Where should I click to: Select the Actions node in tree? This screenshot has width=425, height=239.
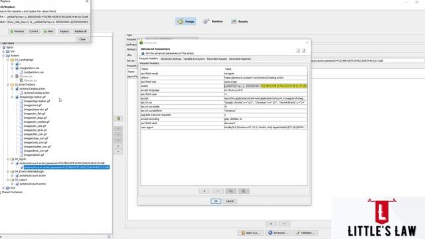pos(15,56)
